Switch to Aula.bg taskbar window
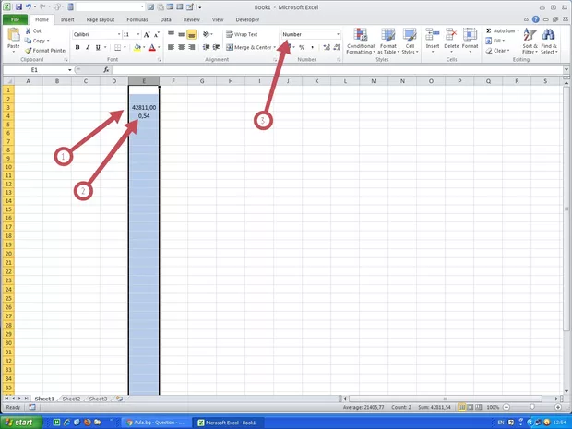Viewport: 572px width, 429px height. (x=155, y=423)
